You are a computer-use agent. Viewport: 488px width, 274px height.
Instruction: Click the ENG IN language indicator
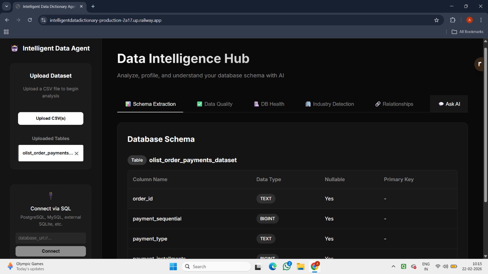426,266
